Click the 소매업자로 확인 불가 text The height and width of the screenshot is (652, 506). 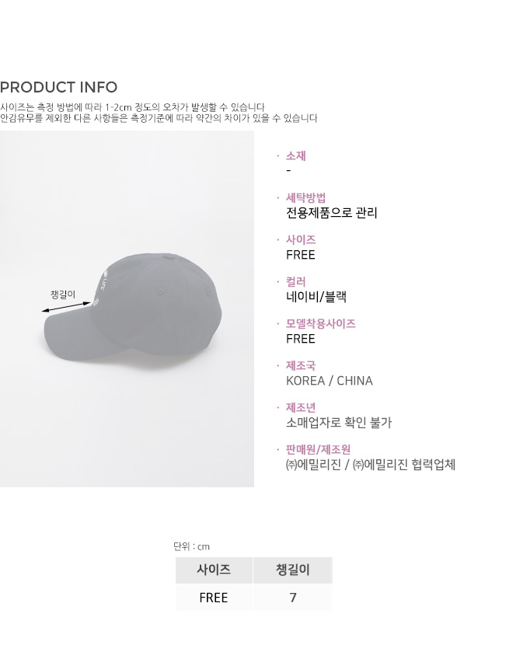coord(339,423)
